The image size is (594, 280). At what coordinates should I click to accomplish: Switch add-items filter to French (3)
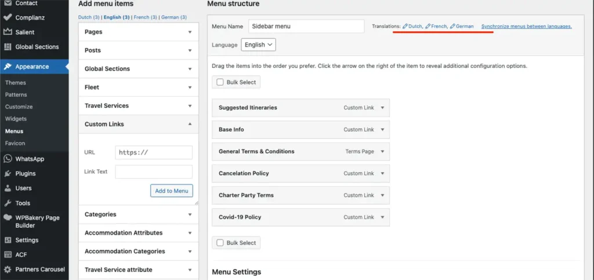(146, 17)
